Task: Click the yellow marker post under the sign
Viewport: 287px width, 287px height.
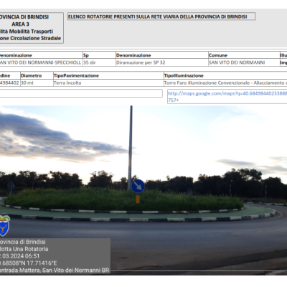Action: coord(138,199)
